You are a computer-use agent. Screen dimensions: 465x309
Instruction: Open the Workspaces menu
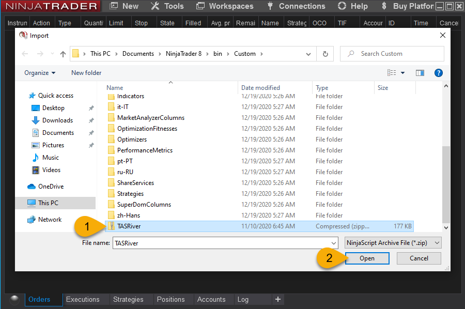click(225, 6)
